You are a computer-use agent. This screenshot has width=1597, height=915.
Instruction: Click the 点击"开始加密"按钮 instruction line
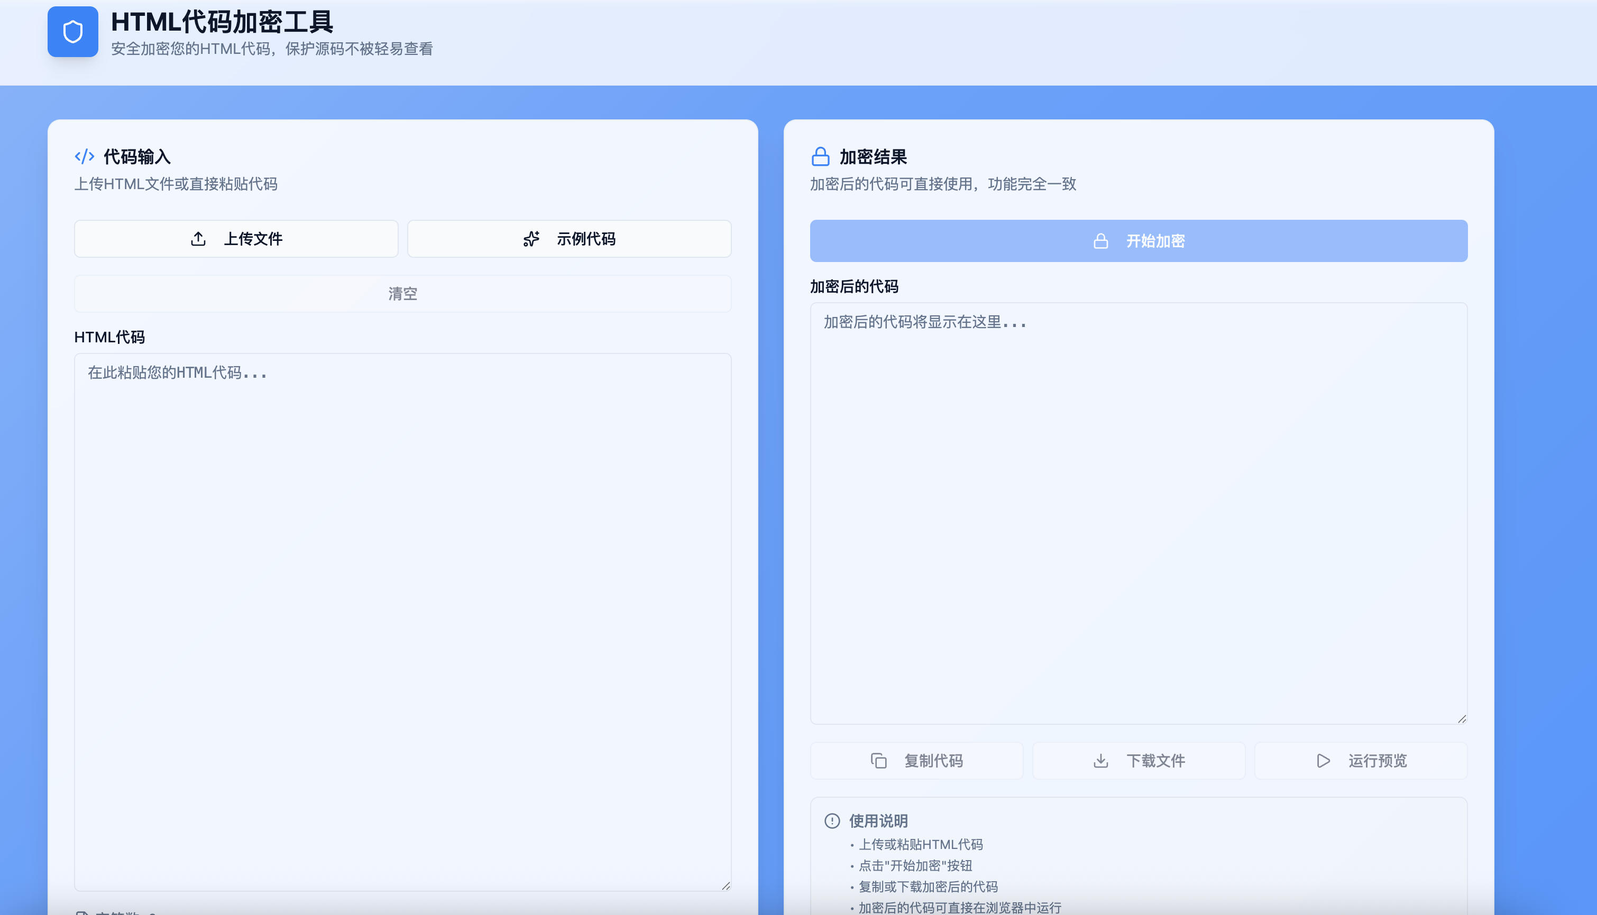coord(915,865)
